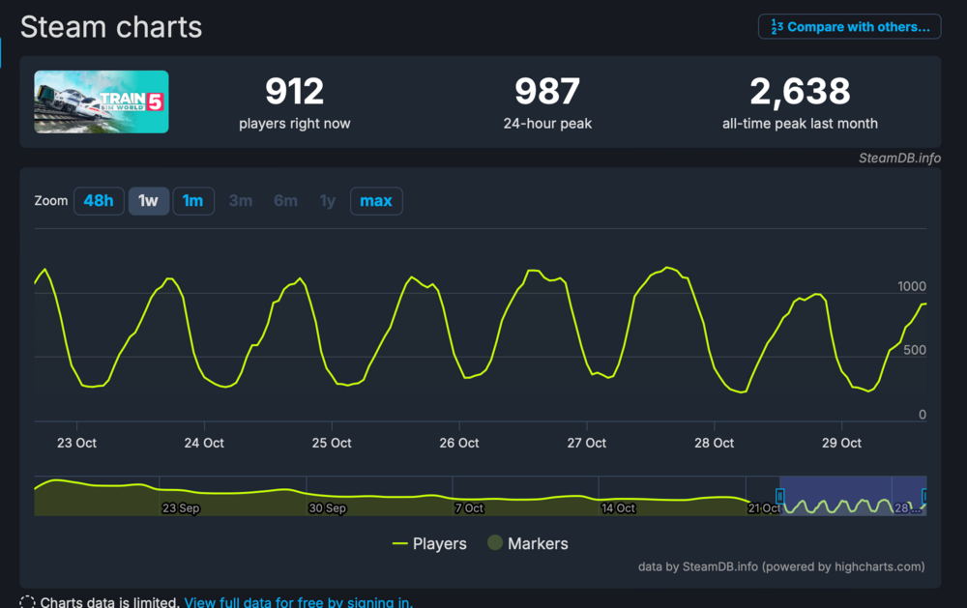The height and width of the screenshot is (608, 967).
Task: Select the 1w zoom range
Action: [x=149, y=201]
